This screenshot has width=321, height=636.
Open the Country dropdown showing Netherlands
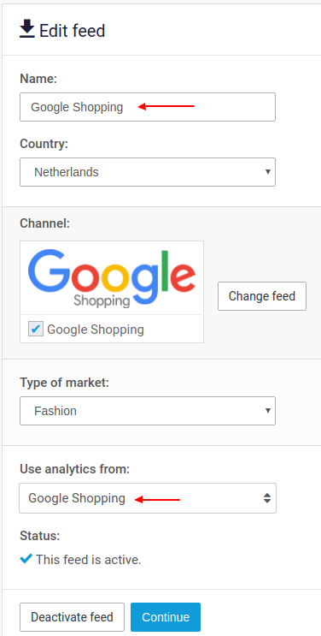coord(148,172)
